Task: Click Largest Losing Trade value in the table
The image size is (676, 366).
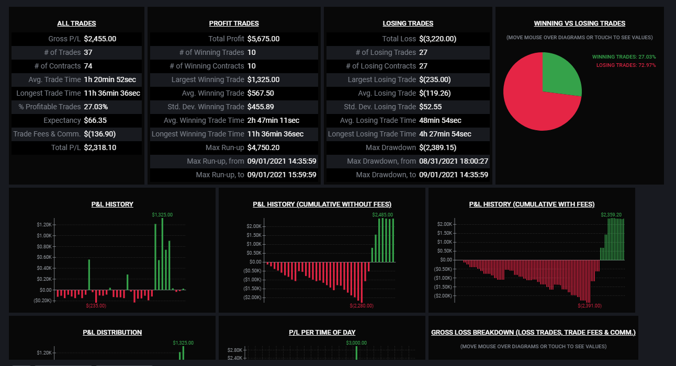Action: click(x=435, y=79)
